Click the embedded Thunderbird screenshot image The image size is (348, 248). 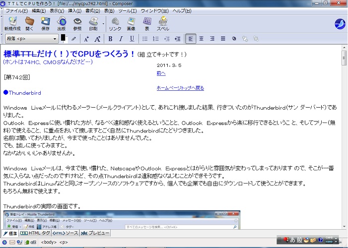click(122, 220)
